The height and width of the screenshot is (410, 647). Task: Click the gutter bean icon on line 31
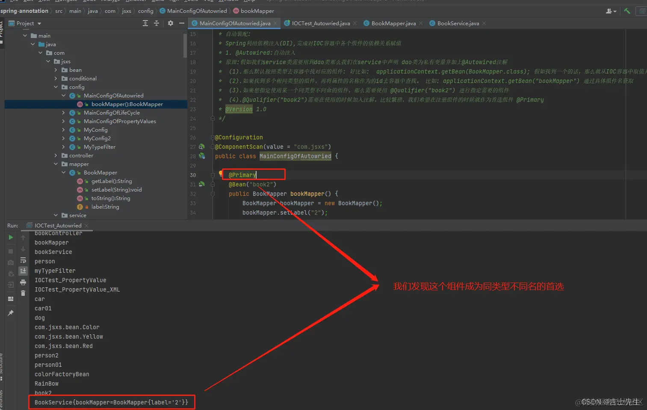click(202, 184)
